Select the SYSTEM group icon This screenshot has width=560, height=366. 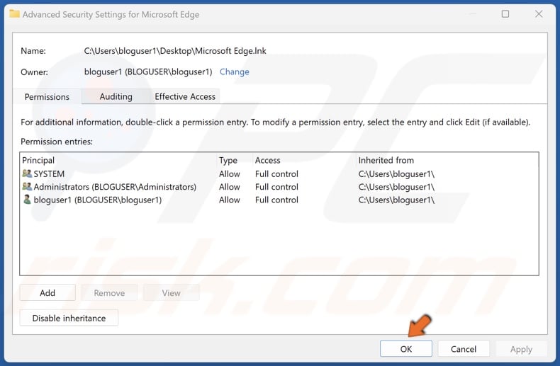[27, 173]
